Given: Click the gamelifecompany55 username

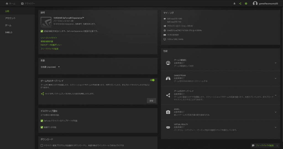Looking at the screenshot, I should [x=268, y=3].
